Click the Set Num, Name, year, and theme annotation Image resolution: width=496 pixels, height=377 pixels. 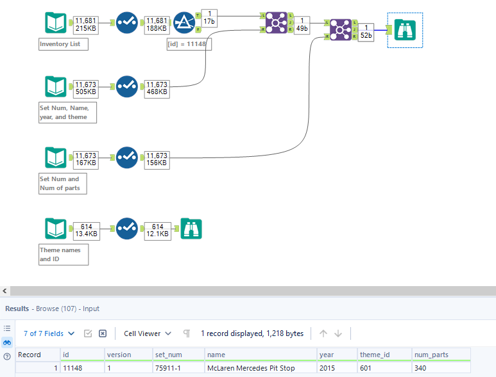point(67,113)
